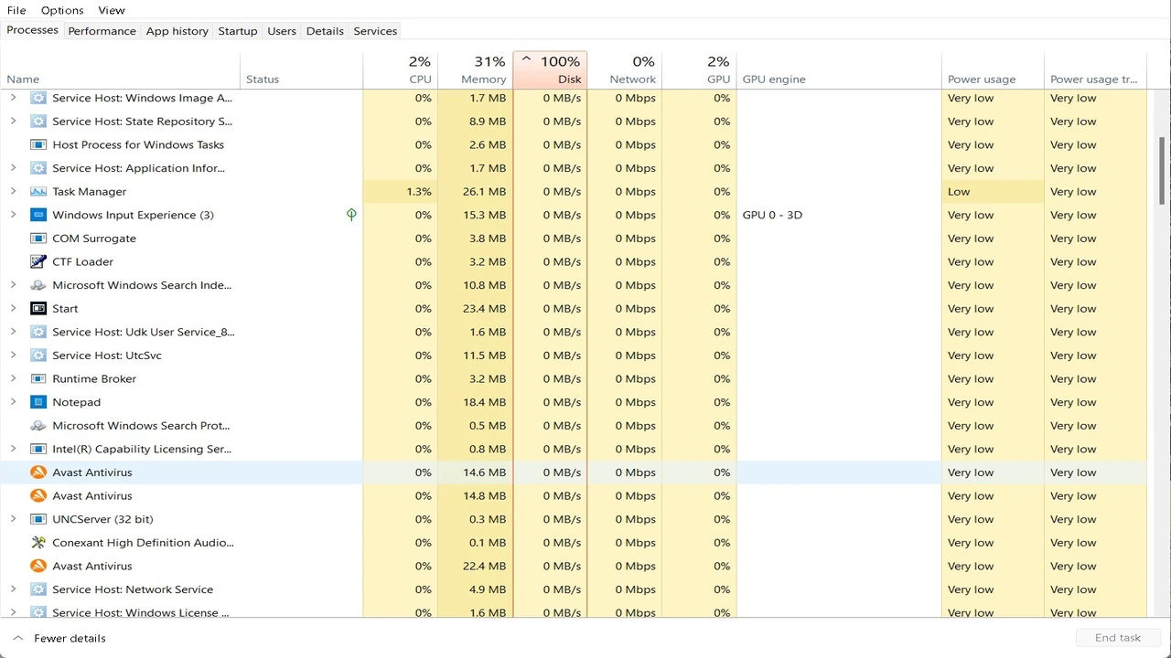
Task: Switch to the Users tab
Action: 282,31
